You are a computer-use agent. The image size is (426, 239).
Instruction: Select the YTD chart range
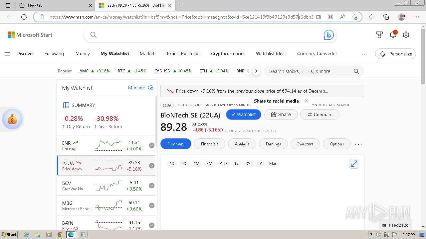click(x=223, y=164)
